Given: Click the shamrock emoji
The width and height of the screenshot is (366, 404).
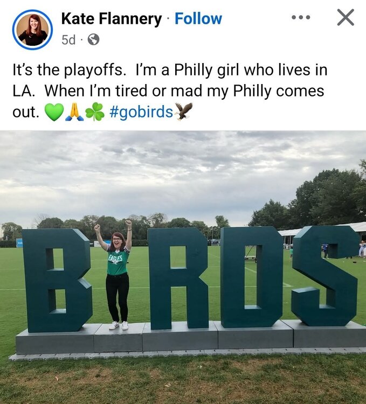Looking at the screenshot, I should 95,112.
